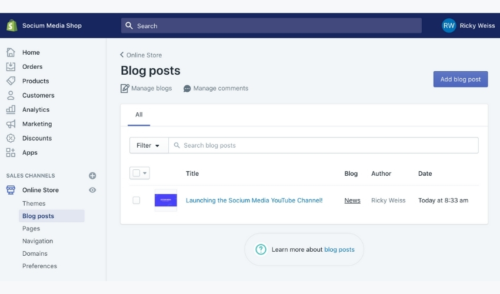
Task: Click the question mark help icon
Action: pyautogui.click(x=261, y=249)
